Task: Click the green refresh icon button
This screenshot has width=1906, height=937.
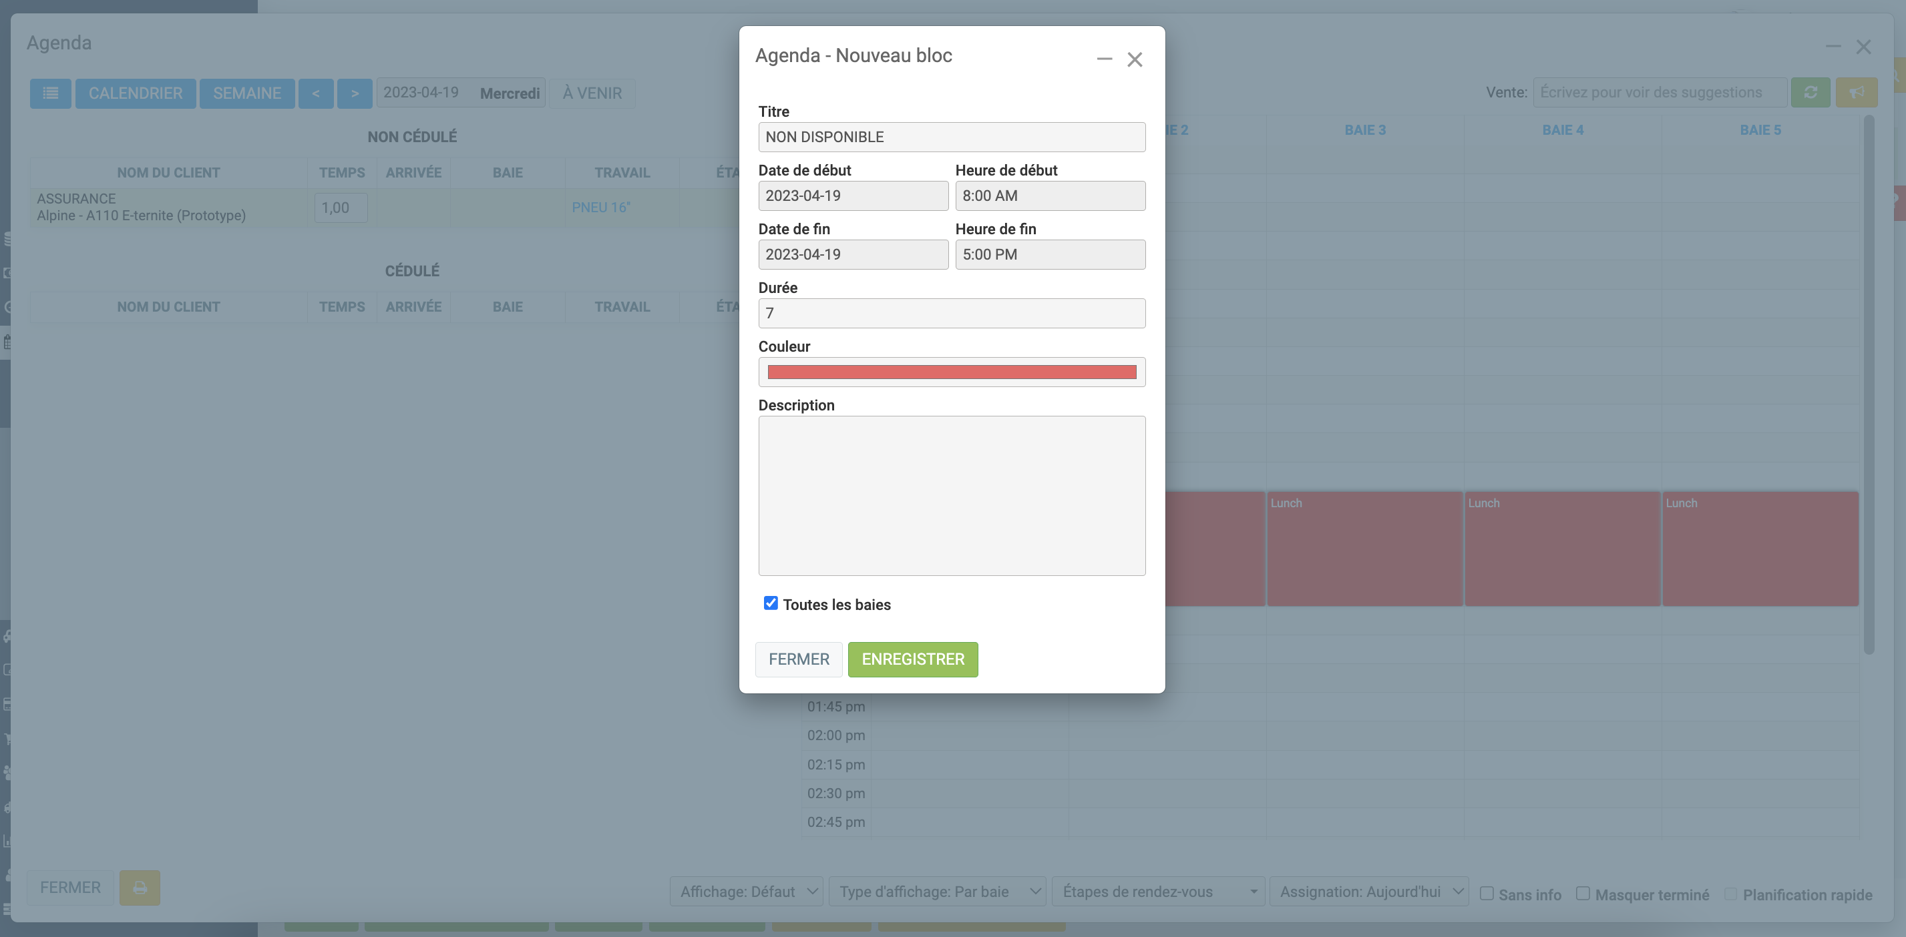Action: [x=1810, y=93]
